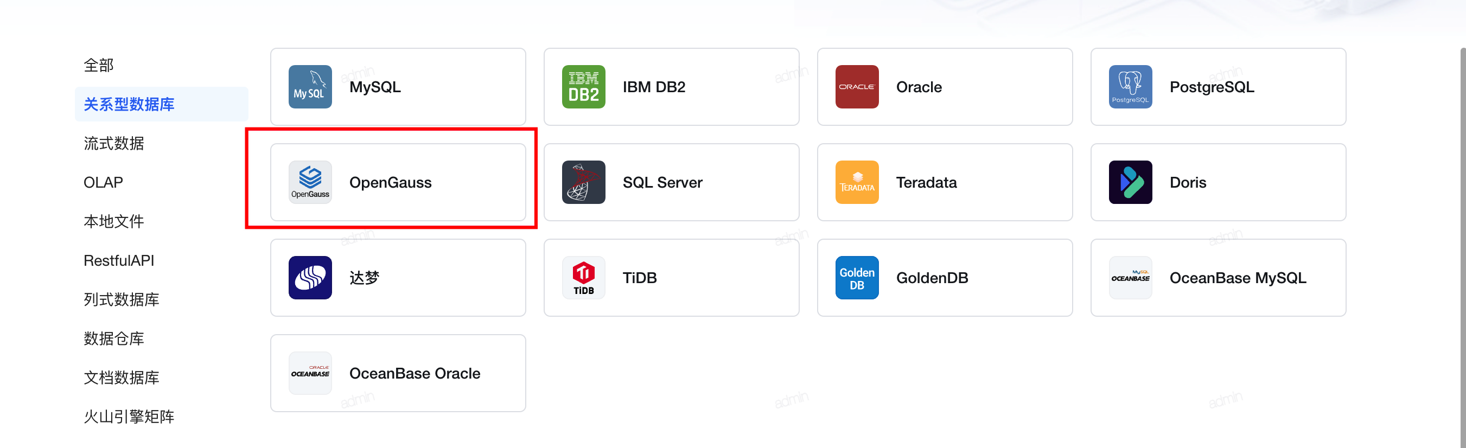Click the TiDB logo icon
This screenshot has width=1466, height=448.
(x=583, y=278)
